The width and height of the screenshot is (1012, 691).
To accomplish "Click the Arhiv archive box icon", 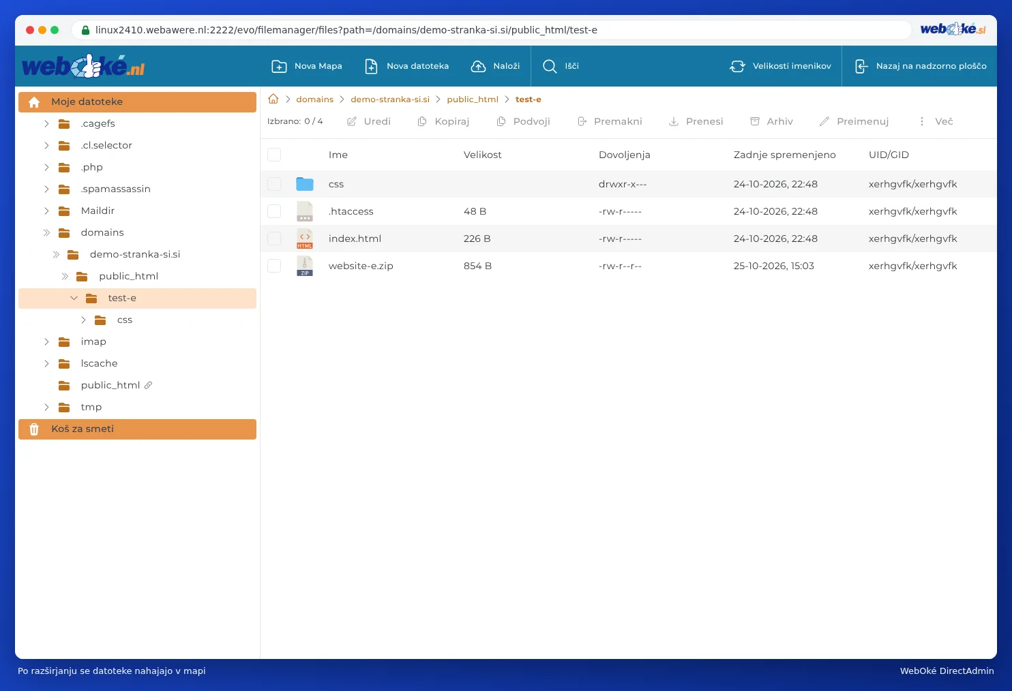I will (x=755, y=121).
